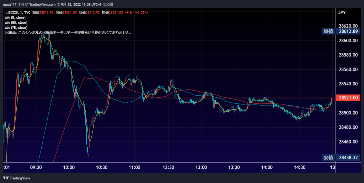Image resolution: width=364 pixels, height=183 pixels.
Task: Click the JPY currency label
Action: 342,12
